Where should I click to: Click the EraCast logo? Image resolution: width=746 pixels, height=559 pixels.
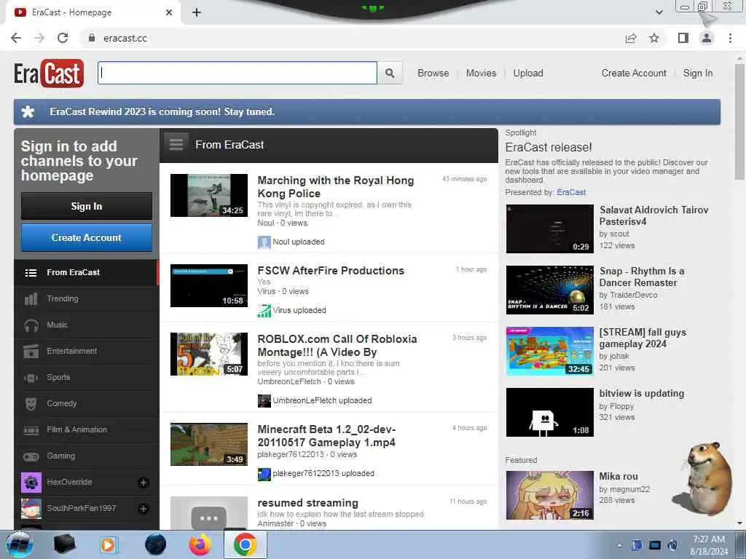tap(49, 74)
